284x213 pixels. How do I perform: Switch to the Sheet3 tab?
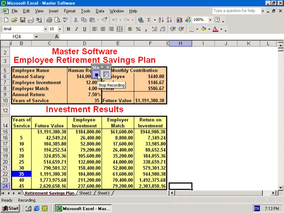(x=104, y=193)
